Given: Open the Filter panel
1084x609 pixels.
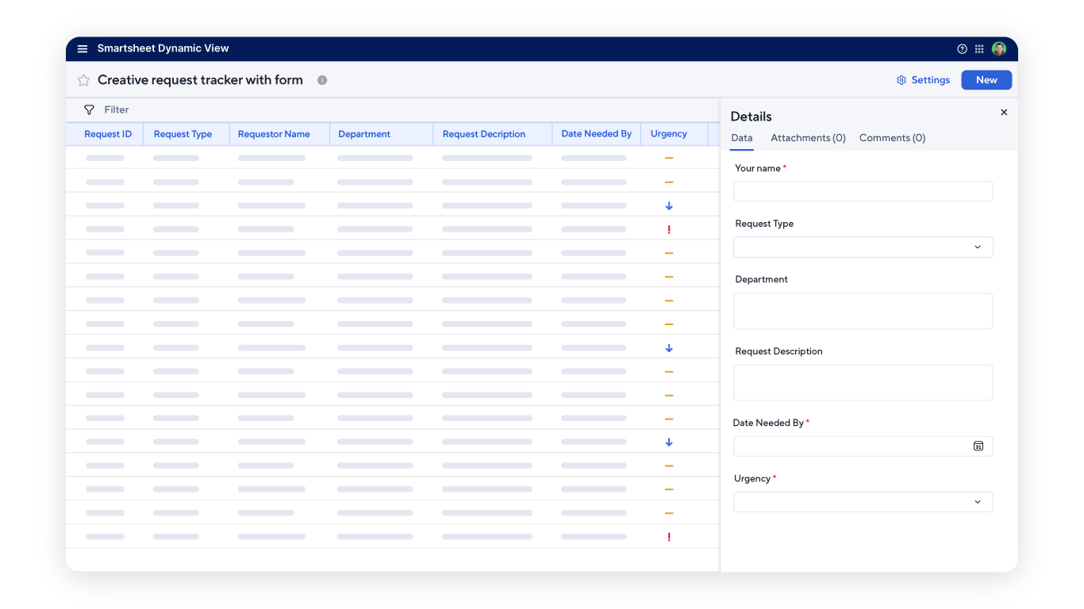Looking at the screenshot, I should click(107, 109).
